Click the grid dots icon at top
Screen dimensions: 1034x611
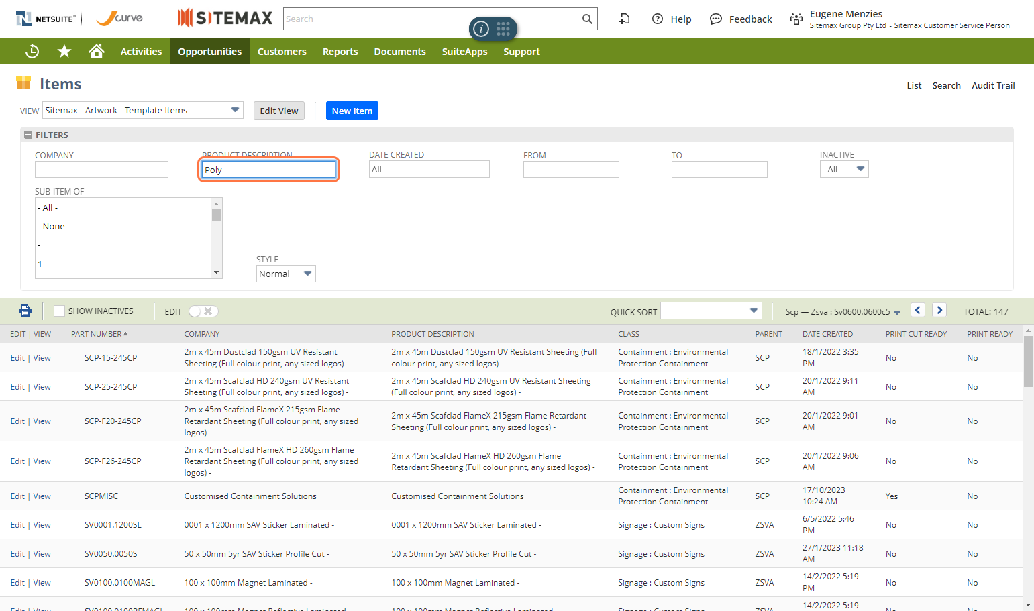[x=503, y=28]
